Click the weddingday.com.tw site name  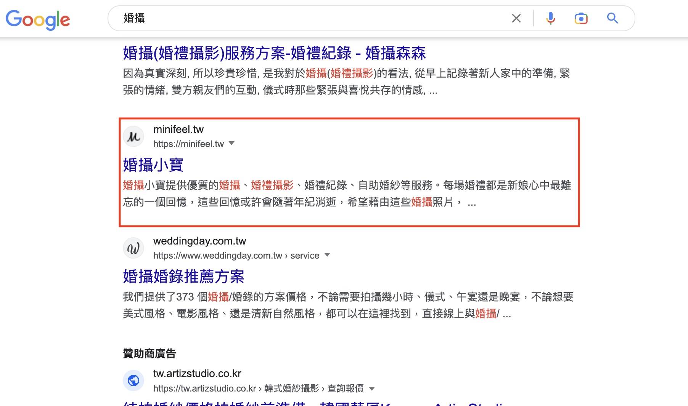[200, 241]
